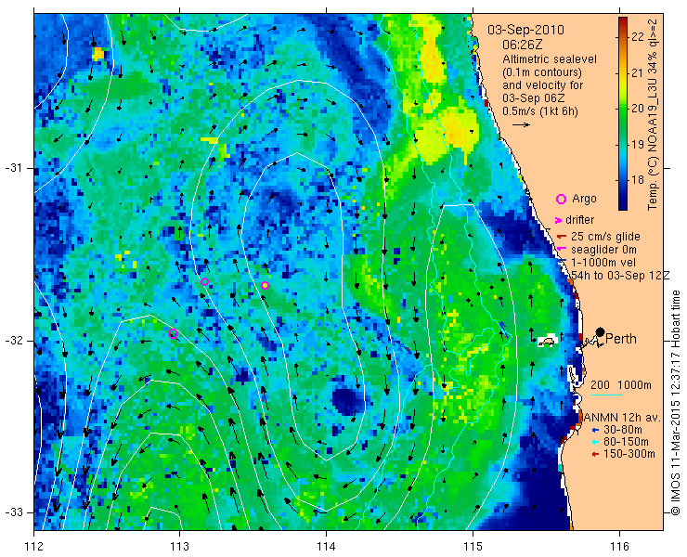Screen dimensions: 687x557
Task: Click the 112 longitude axis label
Action: tap(33, 546)
